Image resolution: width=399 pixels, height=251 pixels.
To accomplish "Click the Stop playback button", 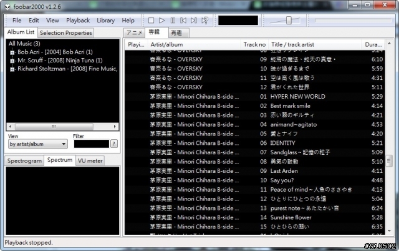I will click(x=151, y=21).
